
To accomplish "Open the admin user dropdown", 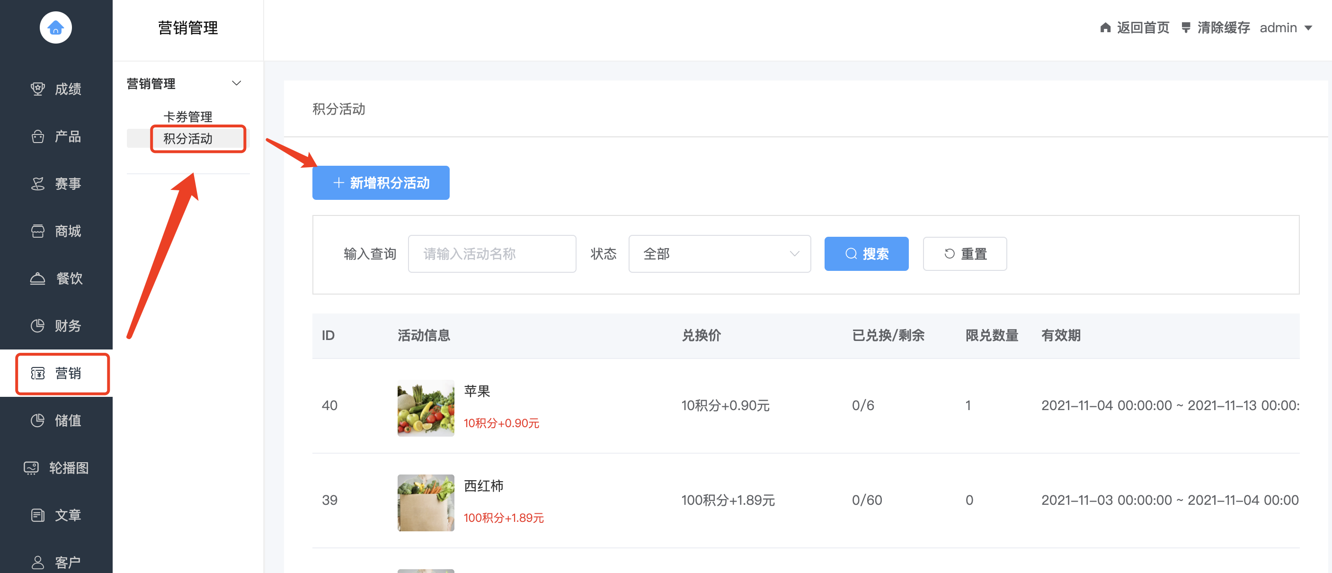I will click(1286, 27).
